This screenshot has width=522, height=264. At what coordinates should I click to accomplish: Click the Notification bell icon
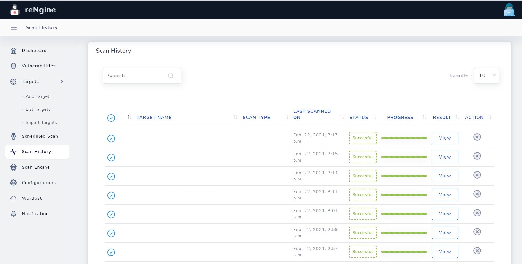(x=13, y=214)
